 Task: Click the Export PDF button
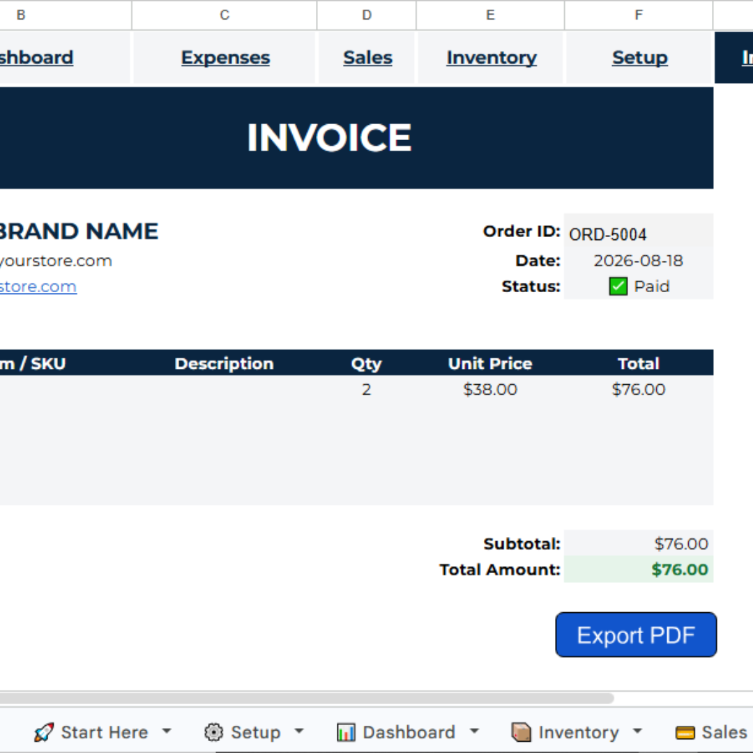tap(636, 634)
